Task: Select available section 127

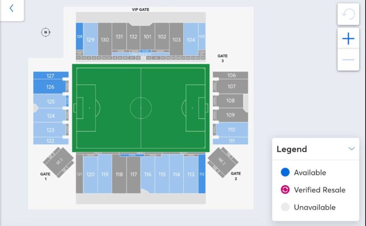Action: (x=50, y=75)
